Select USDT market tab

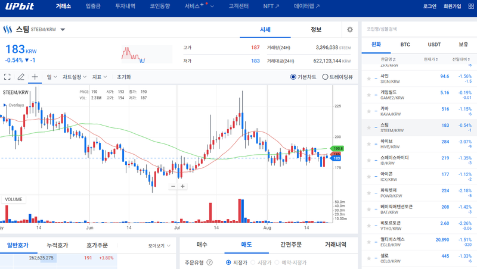click(434, 45)
